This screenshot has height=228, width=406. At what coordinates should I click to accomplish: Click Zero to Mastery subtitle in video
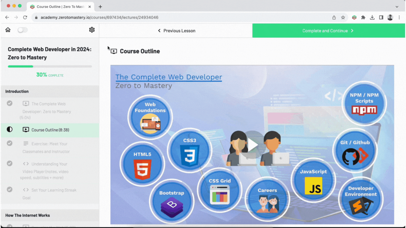coord(144,85)
